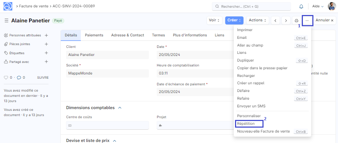Expand the Actions dropdown
This screenshot has height=143, width=338.
(258, 20)
